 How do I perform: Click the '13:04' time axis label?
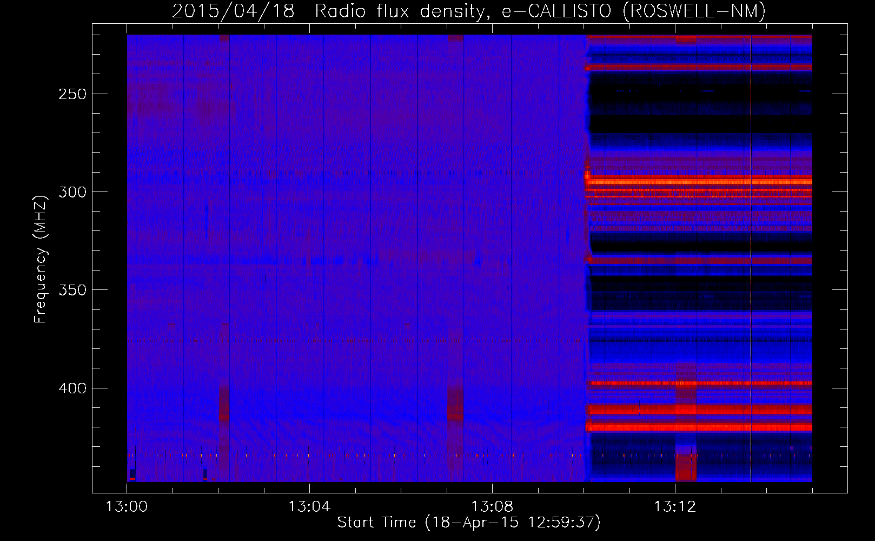[x=309, y=507]
